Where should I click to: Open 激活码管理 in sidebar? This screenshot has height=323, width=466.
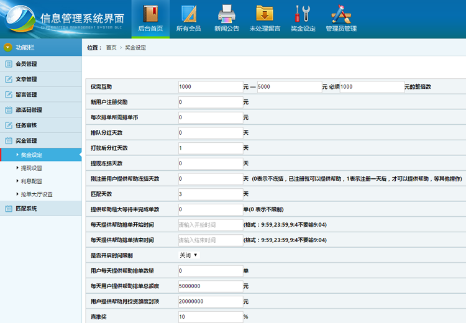(x=29, y=110)
